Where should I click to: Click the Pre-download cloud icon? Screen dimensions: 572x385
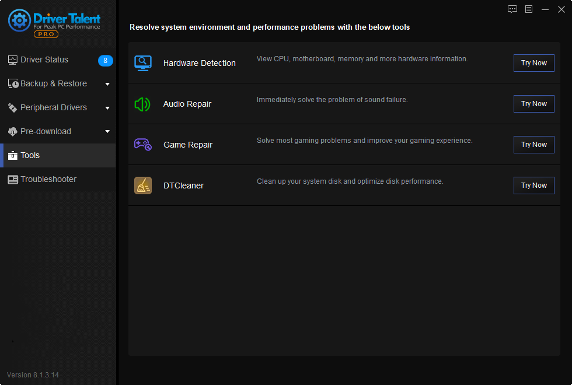(x=13, y=132)
